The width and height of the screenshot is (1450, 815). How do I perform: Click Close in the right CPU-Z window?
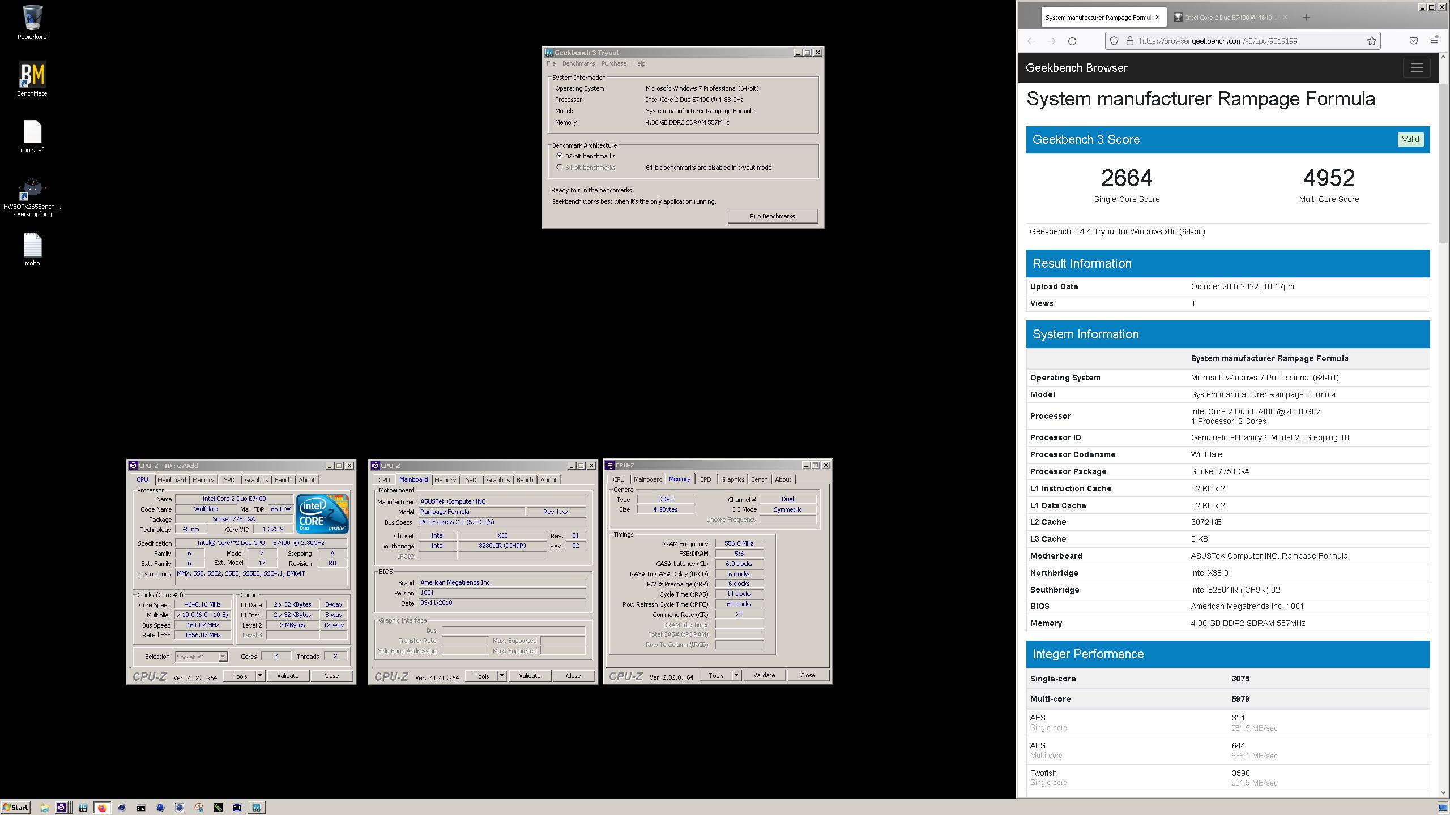[x=808, y=675]
